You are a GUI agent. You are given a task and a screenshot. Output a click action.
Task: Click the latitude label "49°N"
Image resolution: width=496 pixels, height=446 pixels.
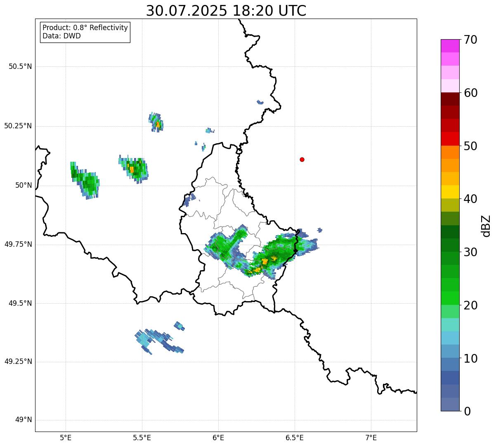24,420
